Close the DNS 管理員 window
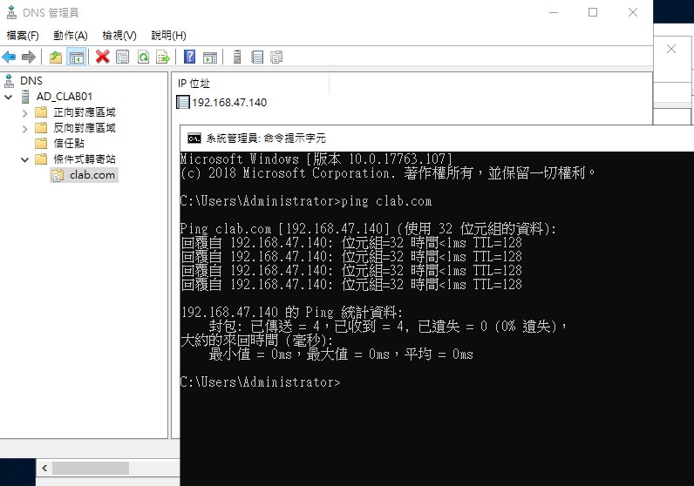Screen dimensions: 694x486 633,12
